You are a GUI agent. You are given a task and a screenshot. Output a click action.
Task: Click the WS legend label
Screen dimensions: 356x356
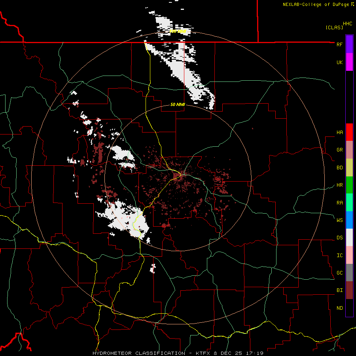(x=339, y=220)
